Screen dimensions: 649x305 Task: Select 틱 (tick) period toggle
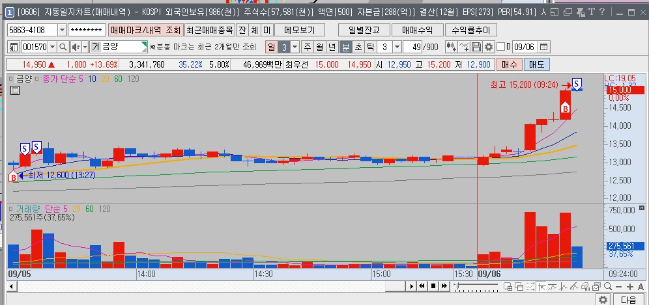click(x=370, y=47)
